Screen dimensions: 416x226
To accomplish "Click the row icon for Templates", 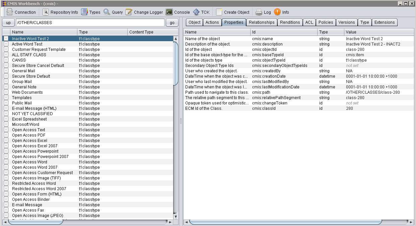I will coord(6,97).
